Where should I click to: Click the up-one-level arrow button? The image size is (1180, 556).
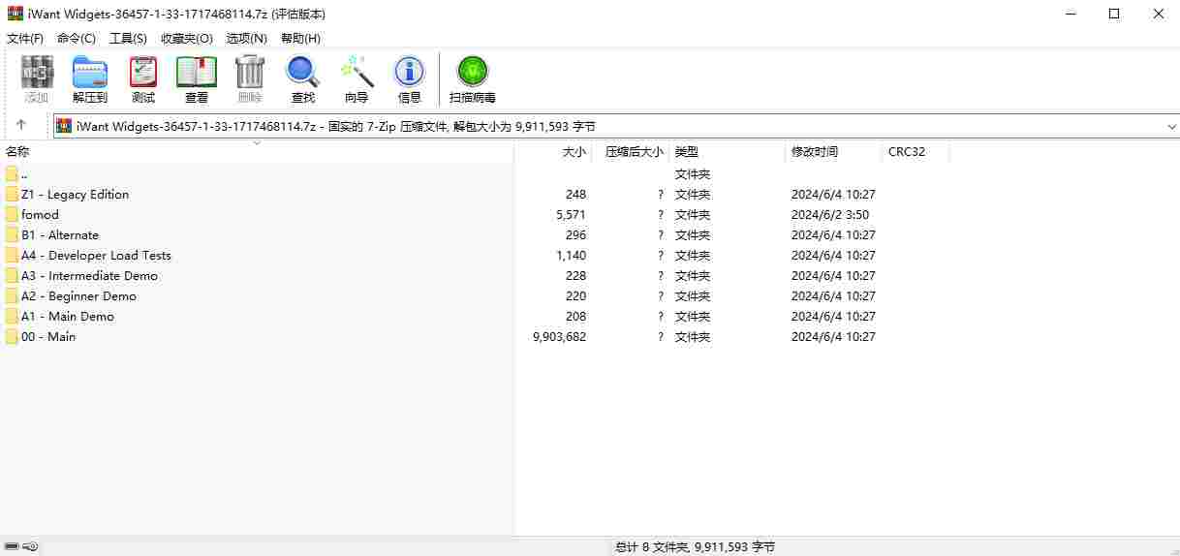[x=21, y=125]
